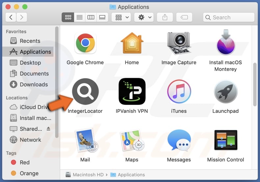Open the Maps app icon
The image size is (260, 182).
pyautogui.click(x=132, y=140)
